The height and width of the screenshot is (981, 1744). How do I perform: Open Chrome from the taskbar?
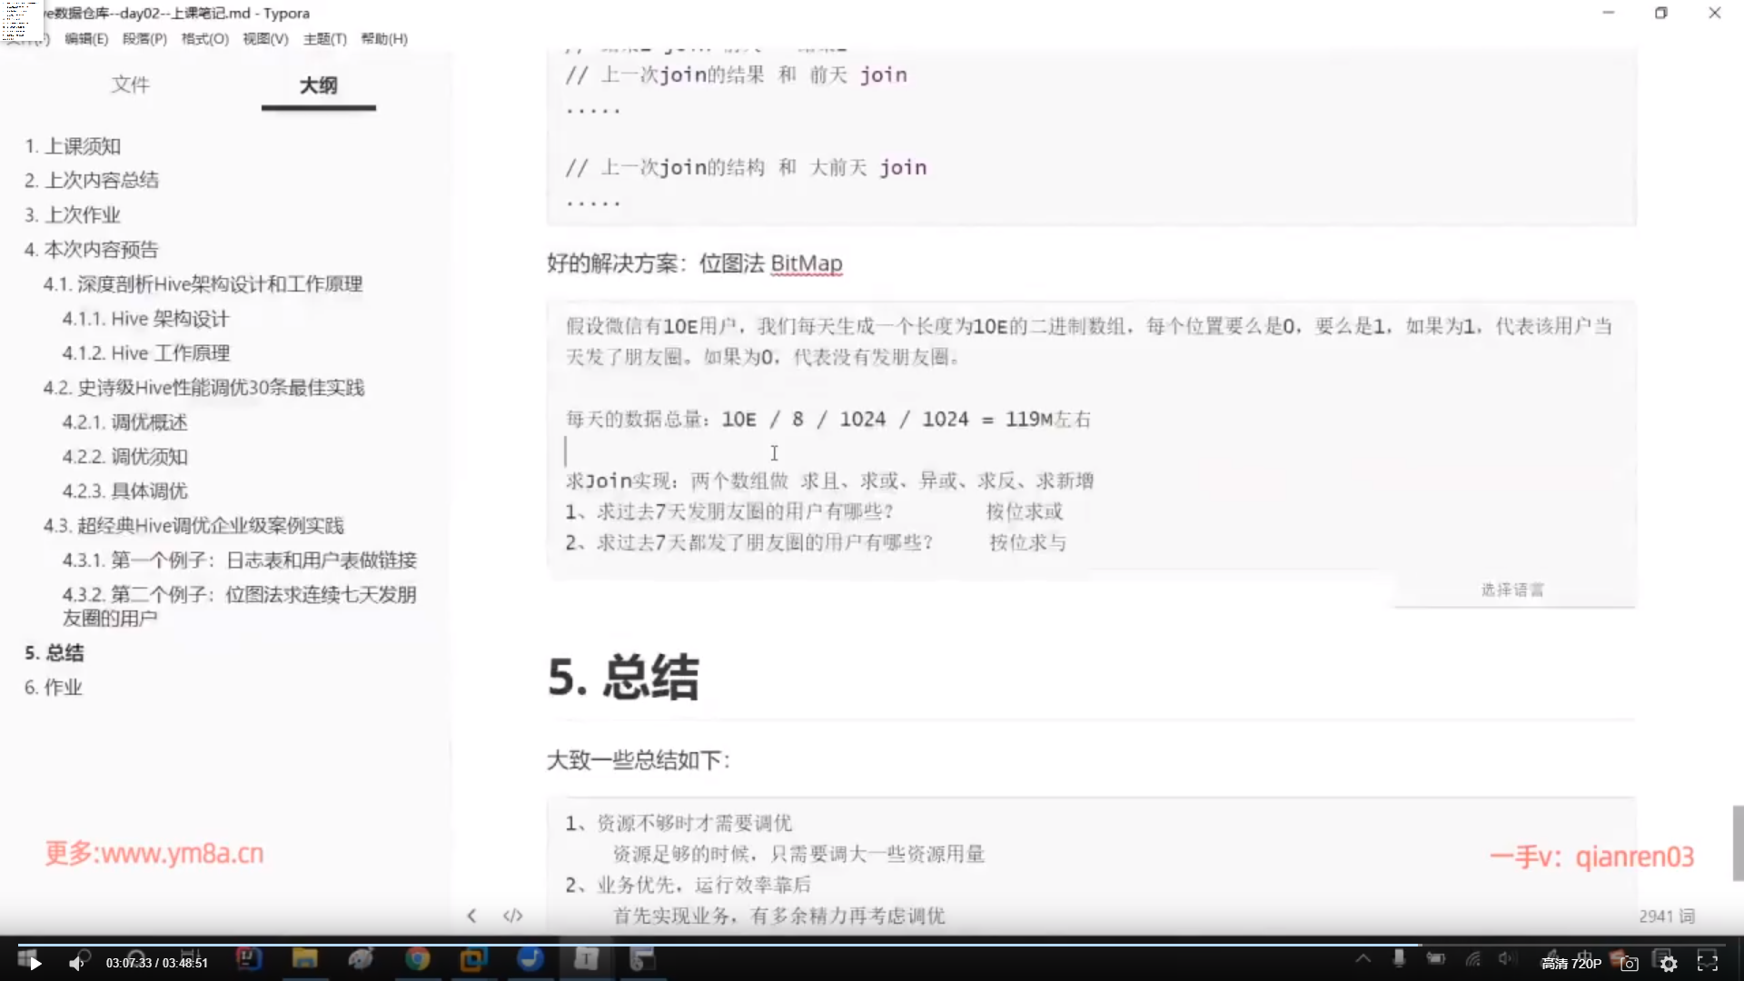click(x=418, y=958)
